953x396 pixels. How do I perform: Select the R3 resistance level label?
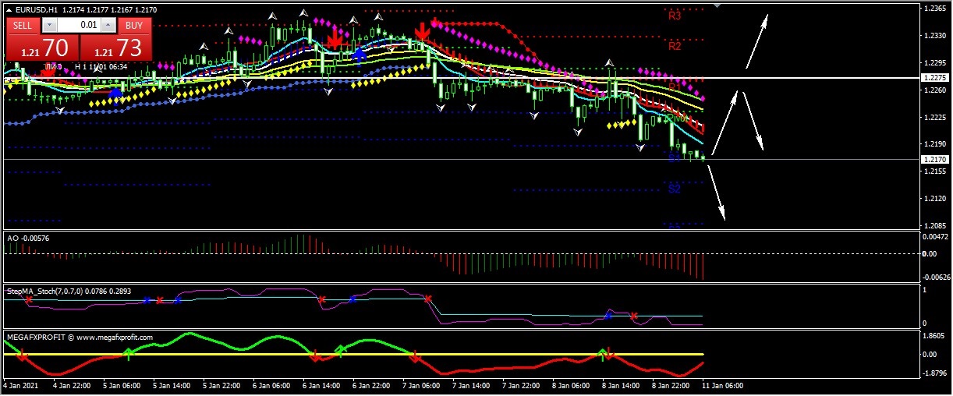click(x=675, y=16)
